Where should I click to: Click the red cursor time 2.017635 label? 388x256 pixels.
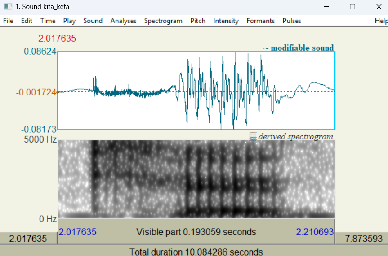57,39
